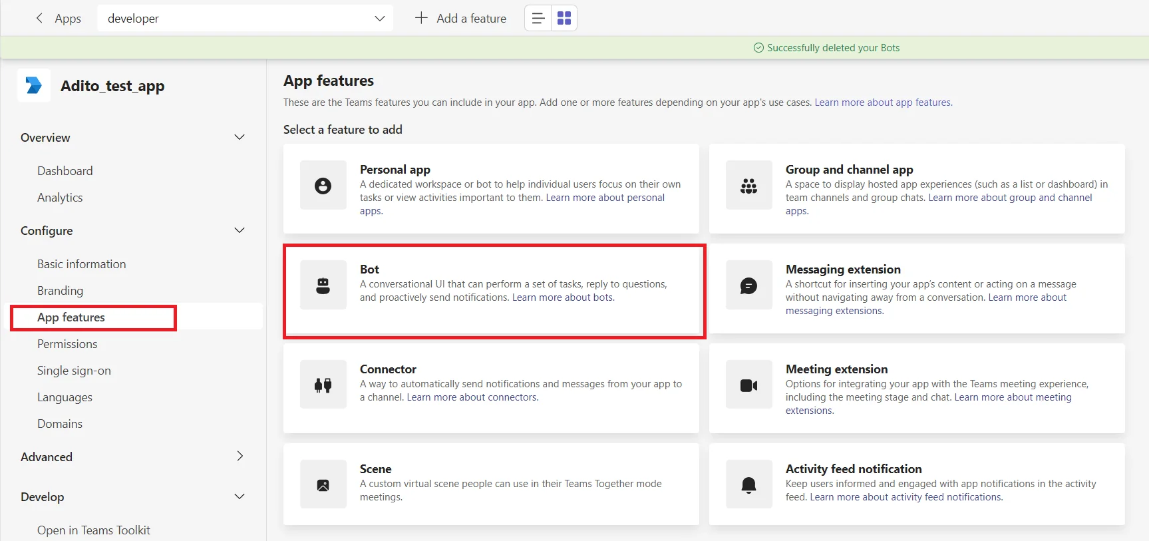Click the Meeting extension camera icon
The height and width of the screenshot is (541, 1149).
pos(749,385)
